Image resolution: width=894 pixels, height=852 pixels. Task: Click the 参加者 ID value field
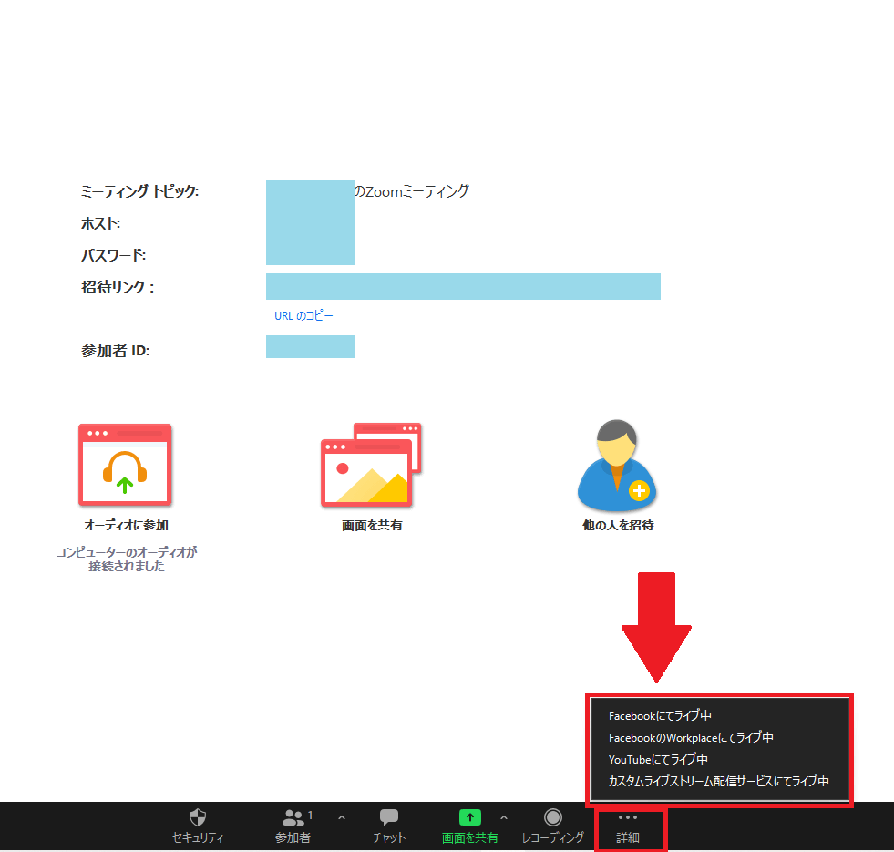(x=310, y=346)
